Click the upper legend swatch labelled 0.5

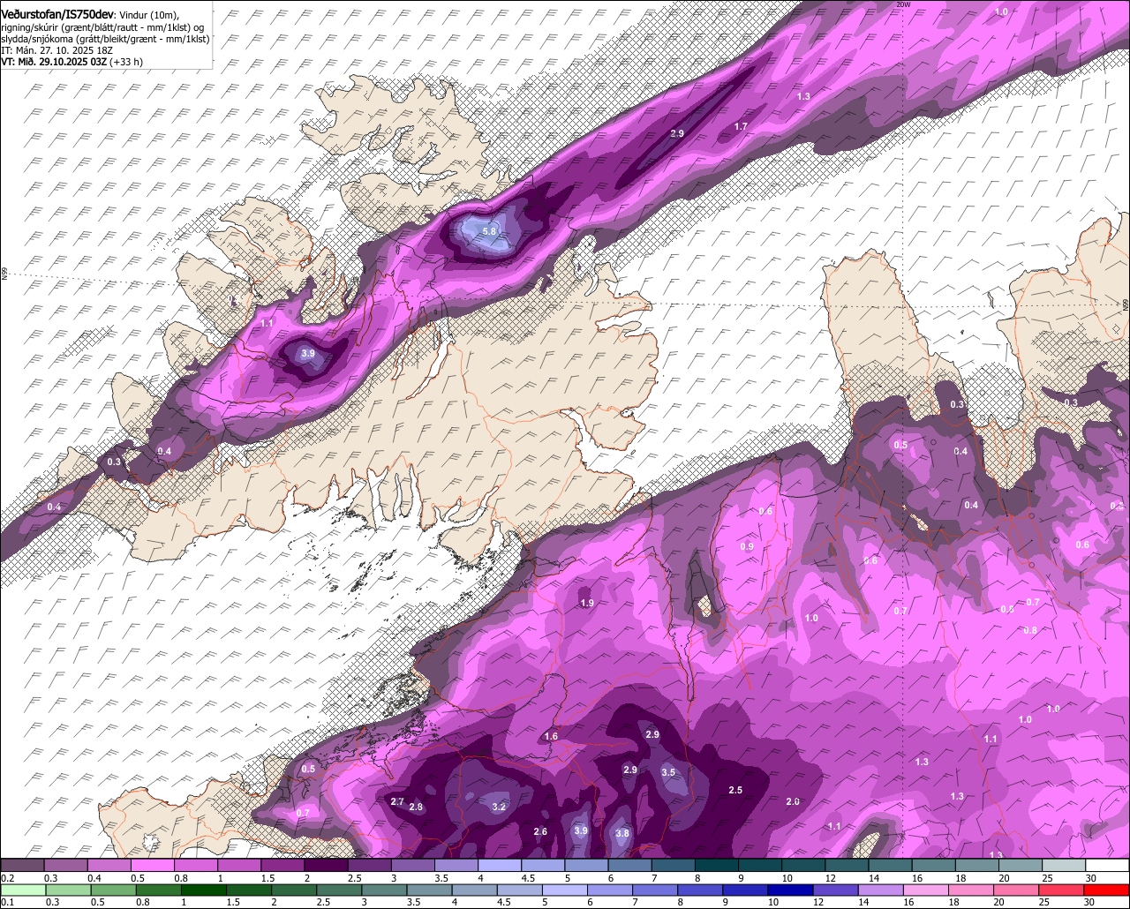tap(153, 866)
